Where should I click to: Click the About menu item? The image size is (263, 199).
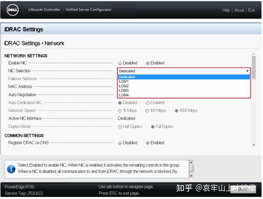(x=239, y=10)
